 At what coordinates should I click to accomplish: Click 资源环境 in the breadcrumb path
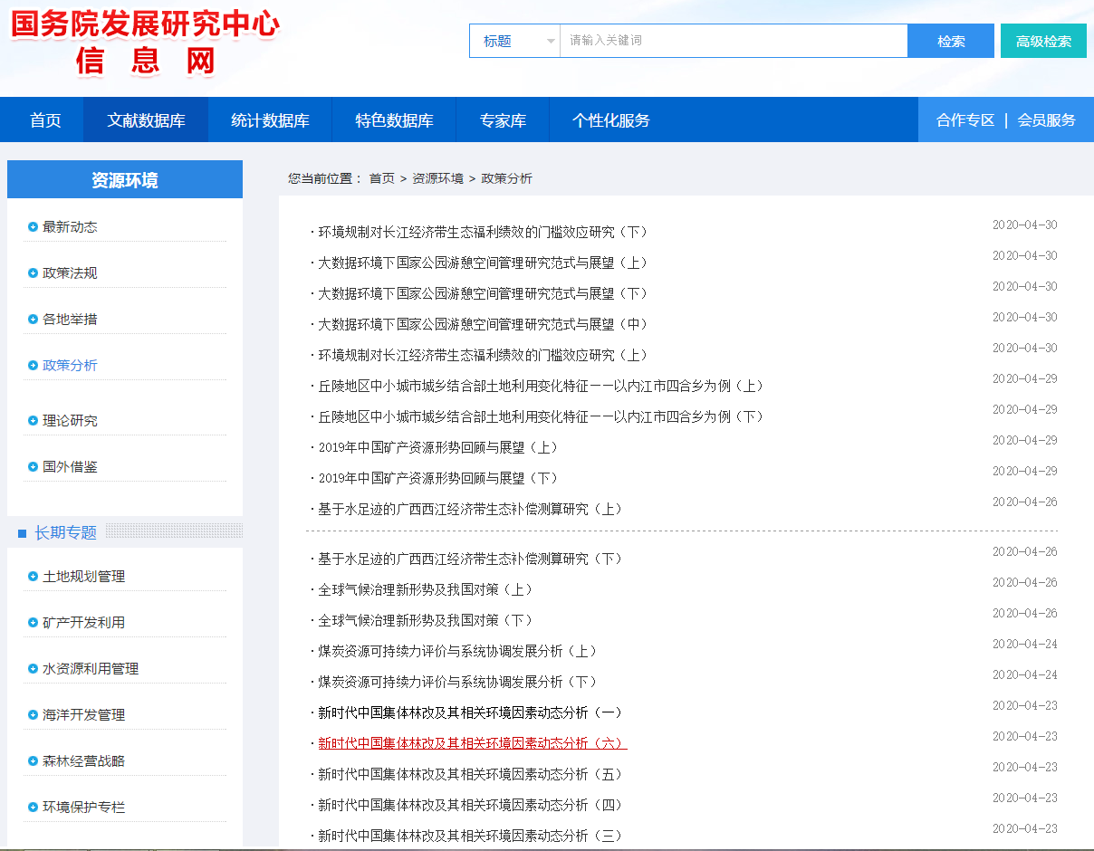tap(437, 178)
